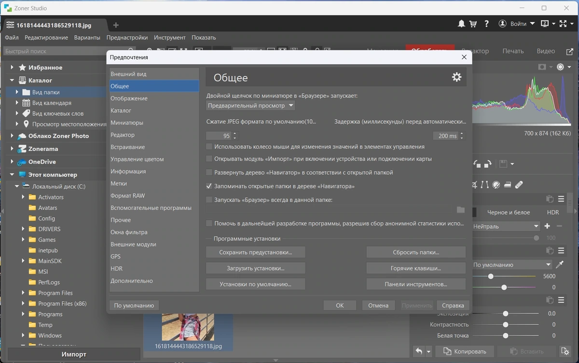Uncheck Запоминать открытые папки checkbox
Image resolution: width=579 pixels, height=363 pixels.
tap(209, 186)
